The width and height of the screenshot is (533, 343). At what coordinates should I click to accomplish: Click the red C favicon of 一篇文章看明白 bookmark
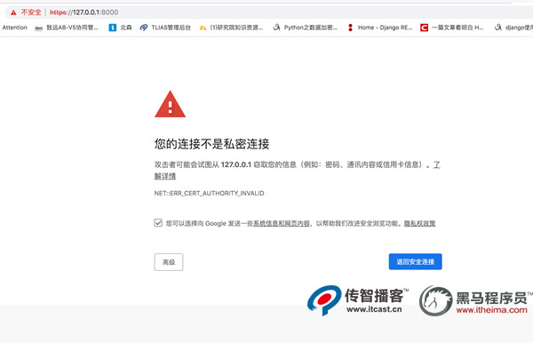point(424,28)
